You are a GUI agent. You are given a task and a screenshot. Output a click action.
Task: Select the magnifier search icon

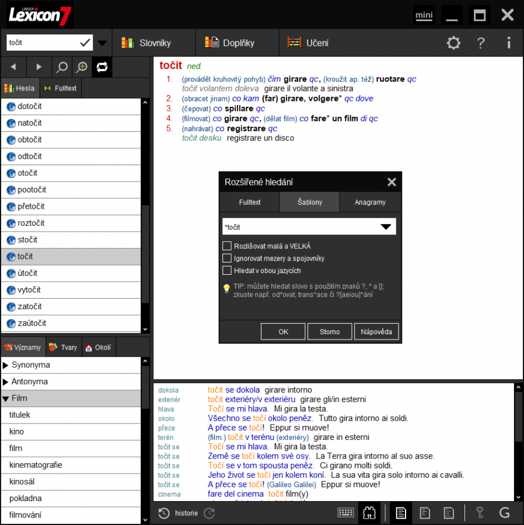coord(62,67)
